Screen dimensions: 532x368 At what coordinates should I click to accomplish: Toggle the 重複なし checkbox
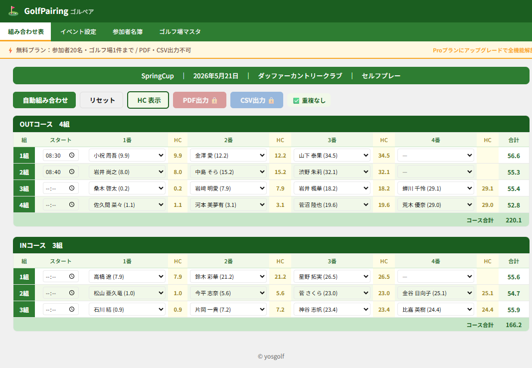click(296, 101)
